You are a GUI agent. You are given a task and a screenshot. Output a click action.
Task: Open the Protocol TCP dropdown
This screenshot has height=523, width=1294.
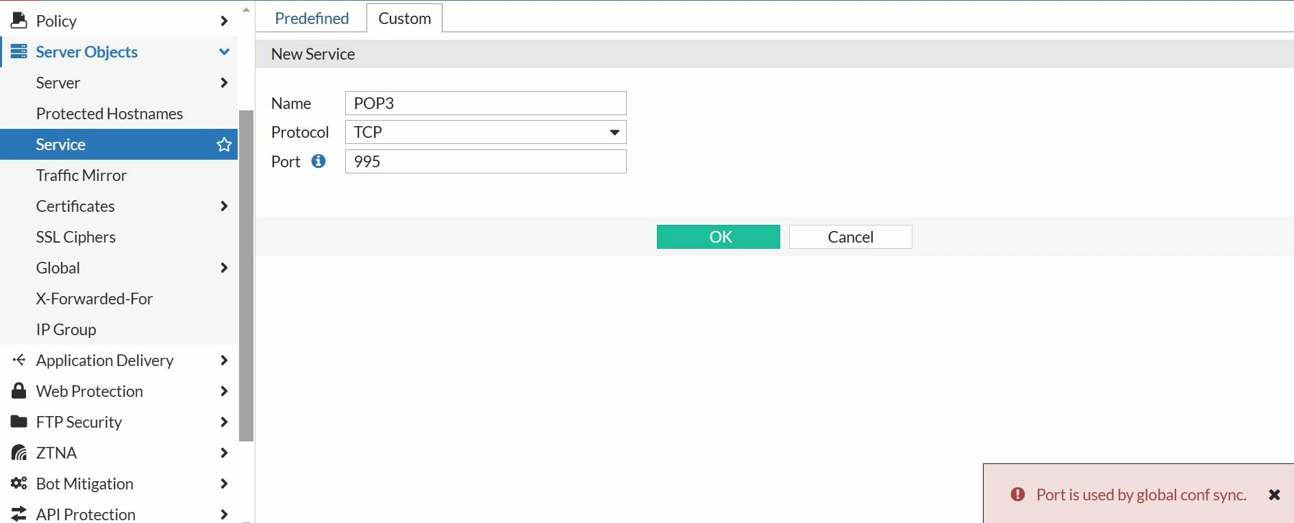click(x=486, y=132)
